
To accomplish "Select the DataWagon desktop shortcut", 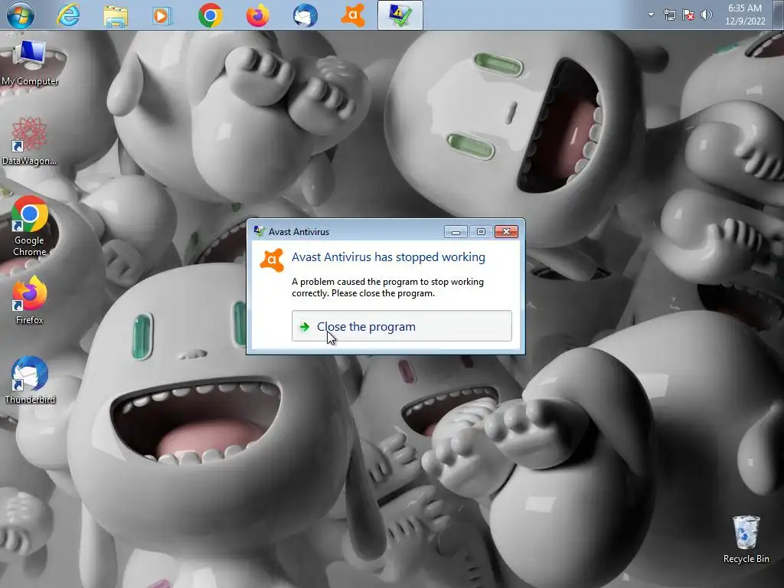I will pyautogui.click(x=29, y=141).
